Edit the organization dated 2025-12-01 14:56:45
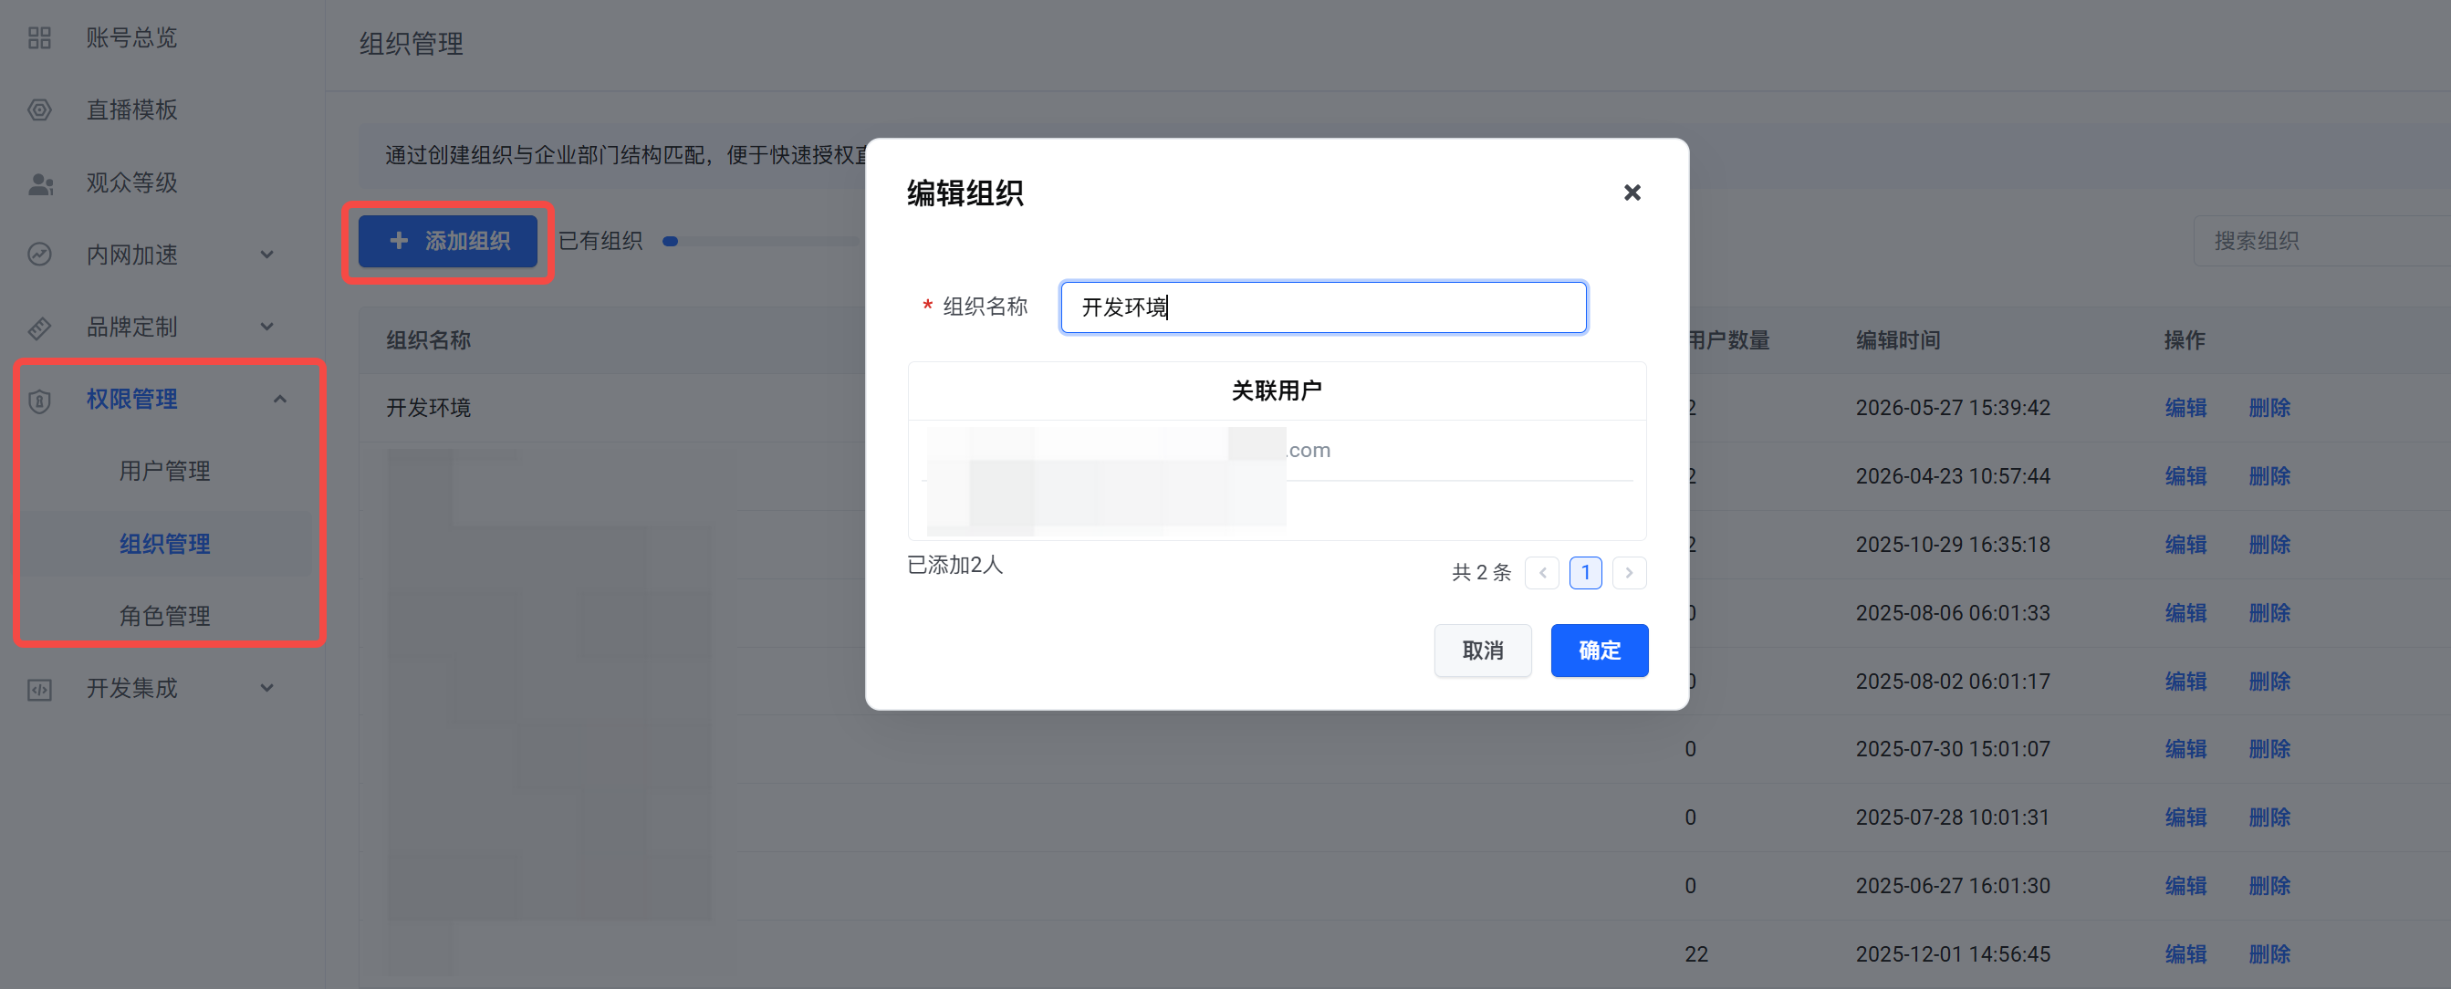Screen dimensions: 2451x989 2185,954
